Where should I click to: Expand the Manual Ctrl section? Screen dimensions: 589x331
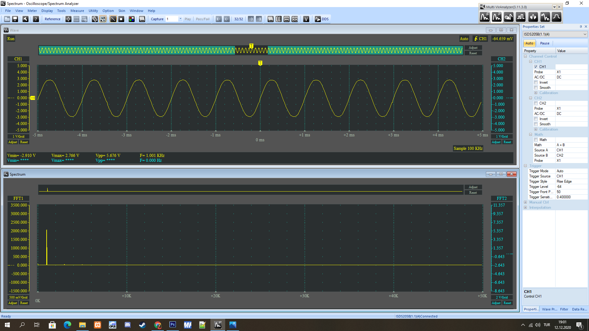525,202
